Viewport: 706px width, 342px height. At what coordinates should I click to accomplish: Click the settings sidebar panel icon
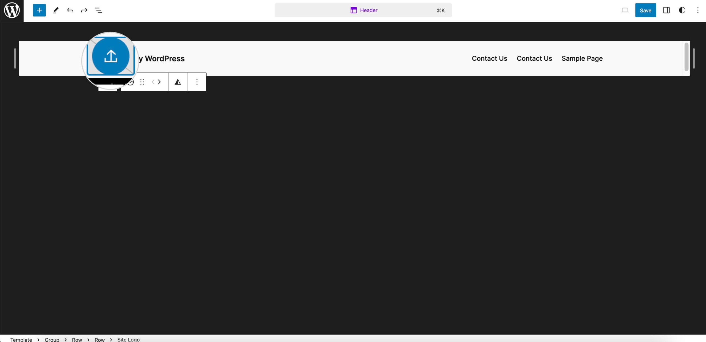pos(666,10)
